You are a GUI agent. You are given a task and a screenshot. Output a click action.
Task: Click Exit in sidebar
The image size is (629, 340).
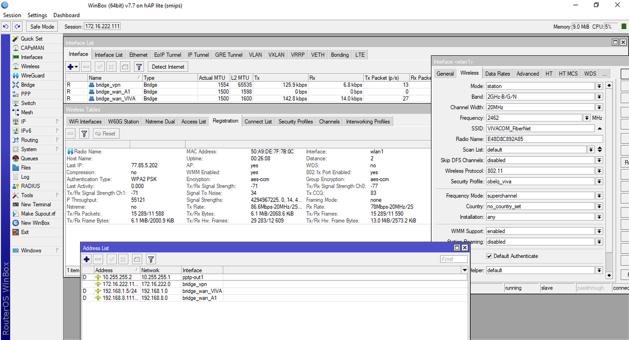25,232
